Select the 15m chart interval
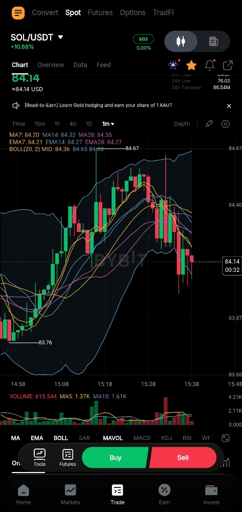 point(39,124)
